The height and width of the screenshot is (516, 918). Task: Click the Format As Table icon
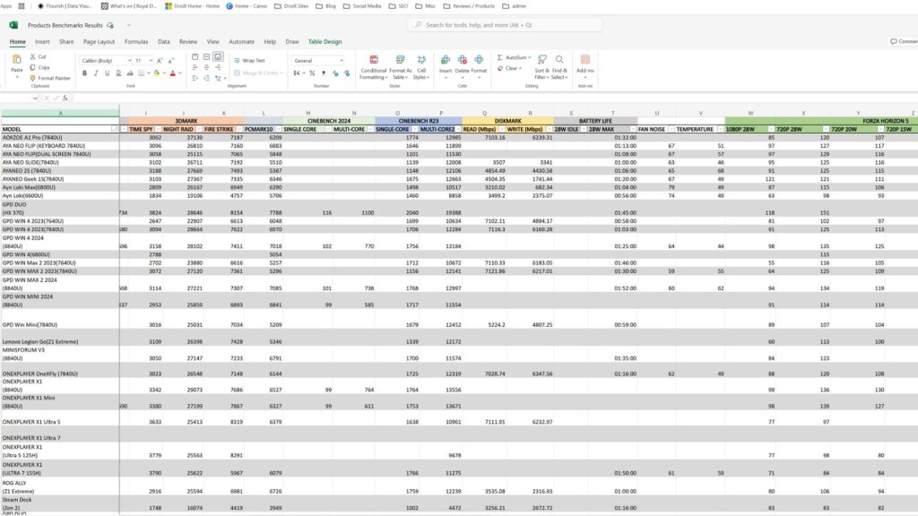click(401, 60)
